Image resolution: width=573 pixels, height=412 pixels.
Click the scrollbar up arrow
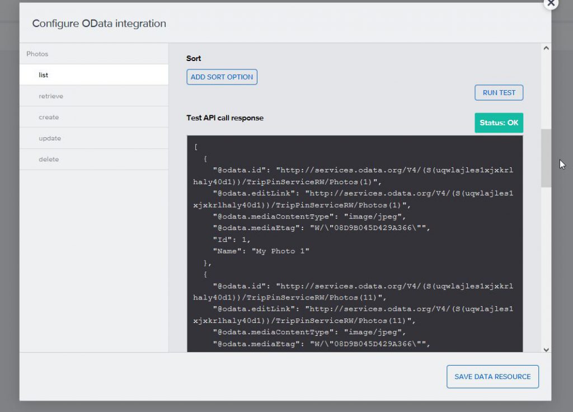pyautogui.click(x=546, y=49)
